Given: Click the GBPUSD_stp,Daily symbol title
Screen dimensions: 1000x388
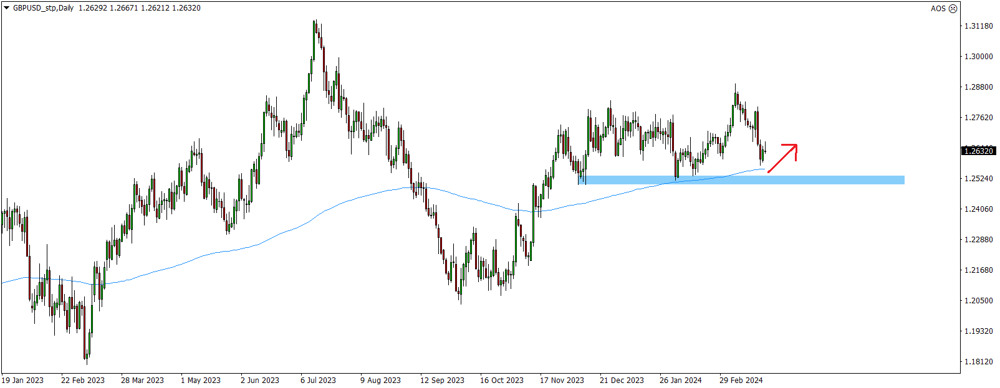Looking at the screenshot, I should tap(43, 8).
